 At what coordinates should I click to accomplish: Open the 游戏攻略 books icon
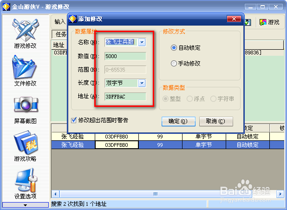click(26, 142)
